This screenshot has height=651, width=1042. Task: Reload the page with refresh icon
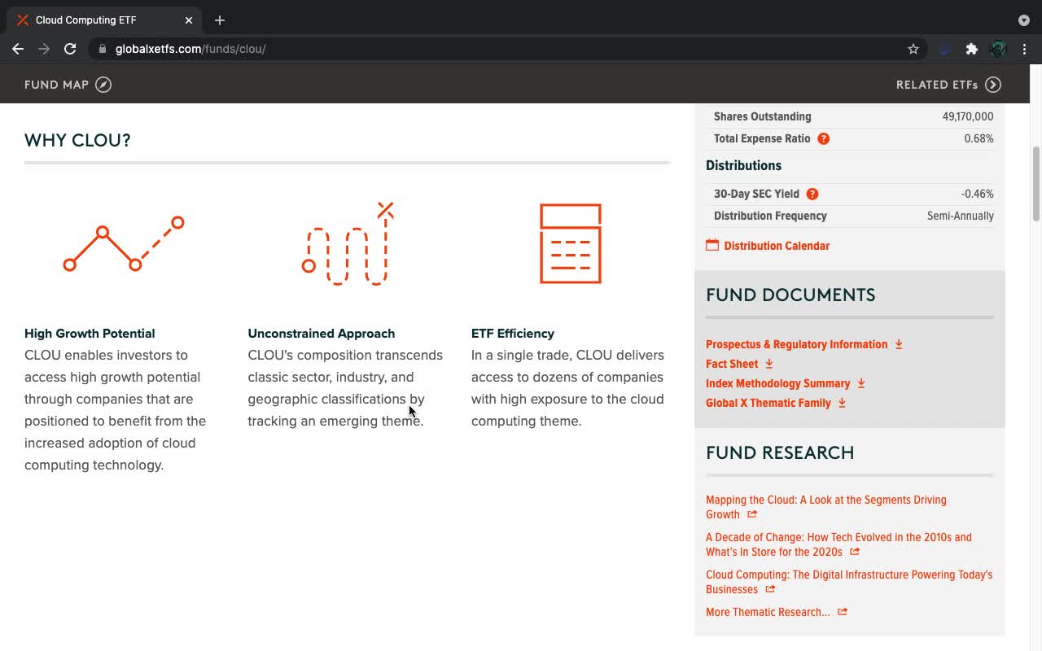point(70,49)
